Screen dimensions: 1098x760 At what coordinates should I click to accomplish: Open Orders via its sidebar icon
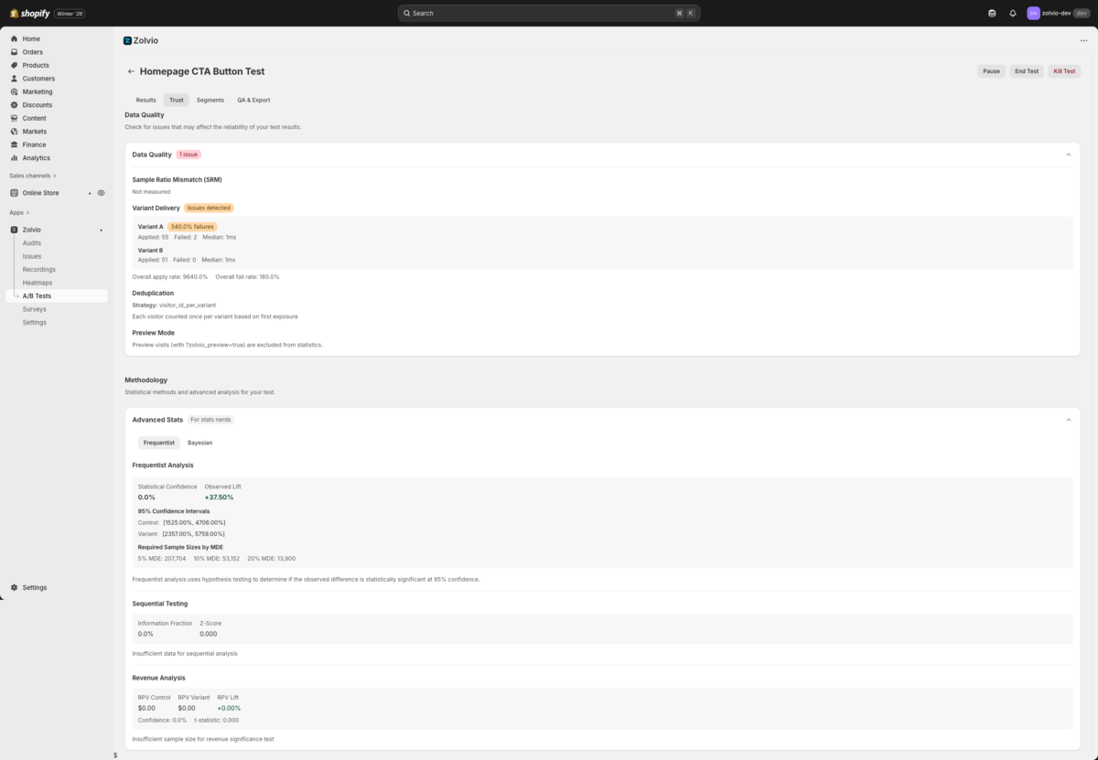tap(14, 52)
